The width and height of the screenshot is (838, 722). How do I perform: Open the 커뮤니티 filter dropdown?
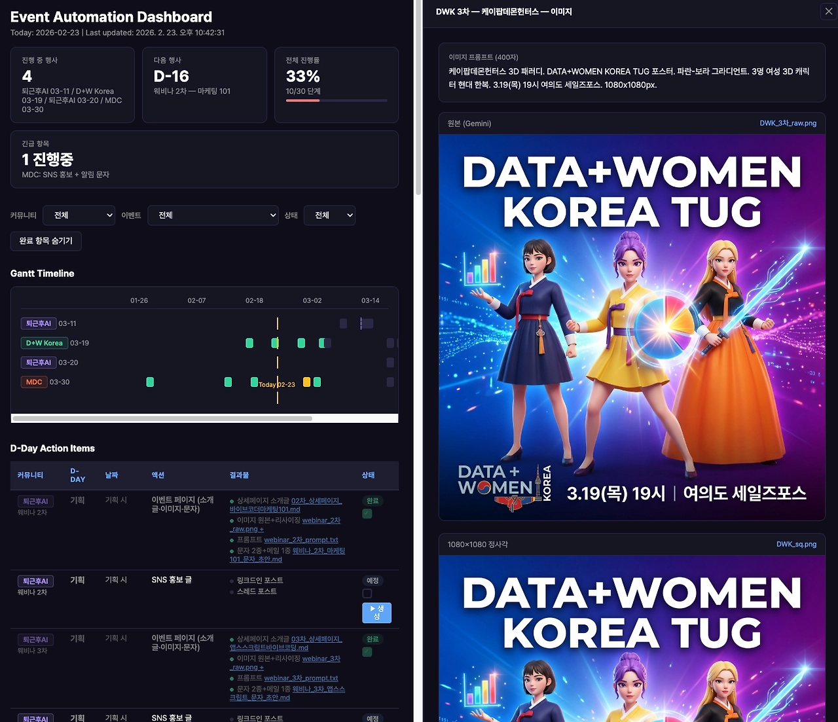[x=79, y=215]
